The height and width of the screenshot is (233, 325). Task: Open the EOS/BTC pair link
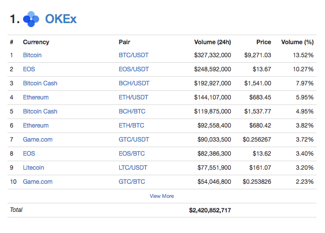[131, 154]
